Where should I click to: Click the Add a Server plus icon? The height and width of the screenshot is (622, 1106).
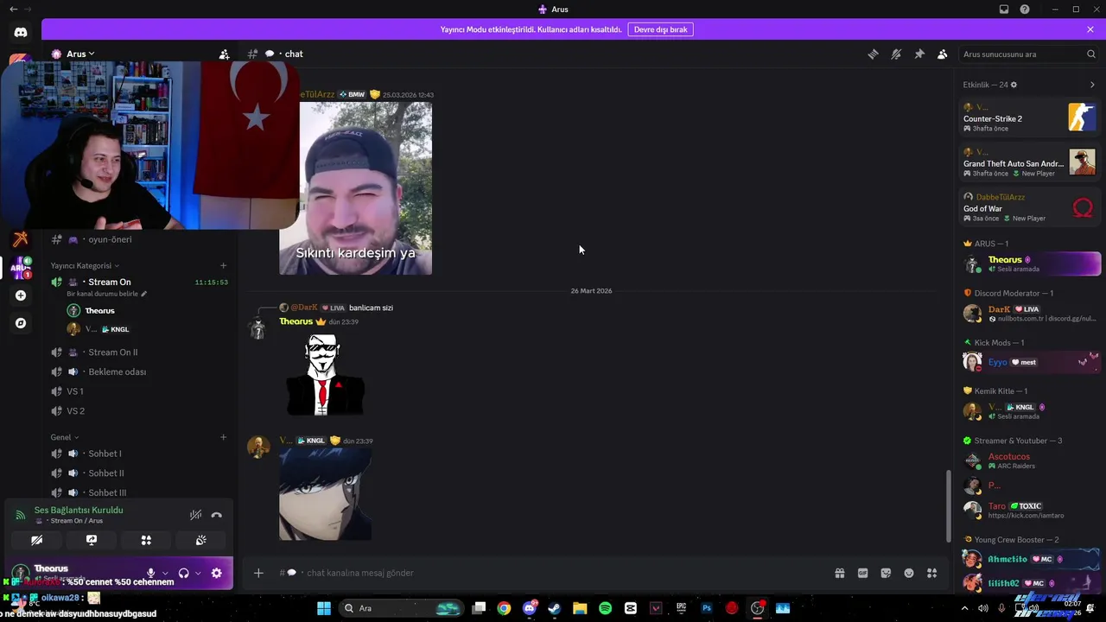[21, 295]
